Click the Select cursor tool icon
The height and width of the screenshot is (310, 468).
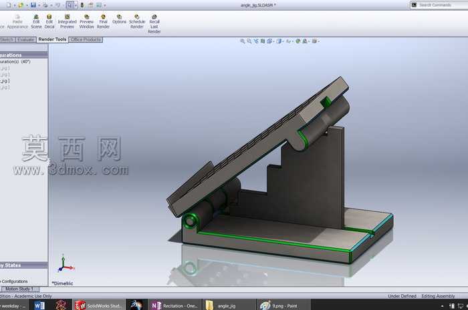pos(70,5)
